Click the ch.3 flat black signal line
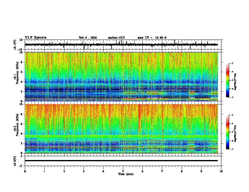249x192 pixels. [121, 161]
